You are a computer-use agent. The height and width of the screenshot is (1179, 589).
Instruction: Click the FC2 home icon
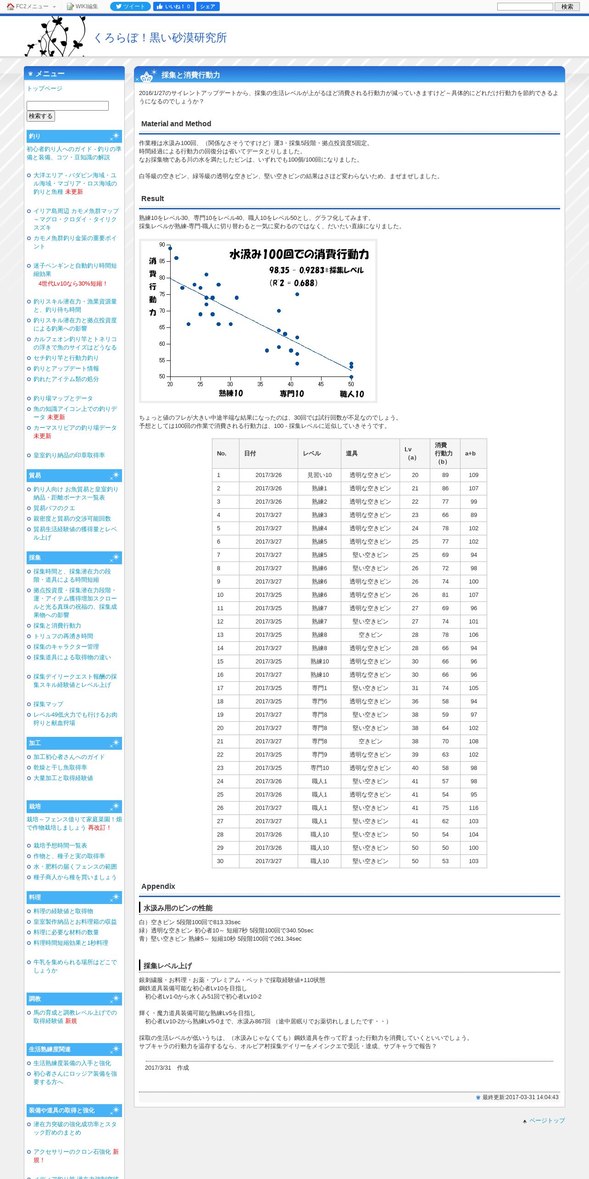[10, 6]
